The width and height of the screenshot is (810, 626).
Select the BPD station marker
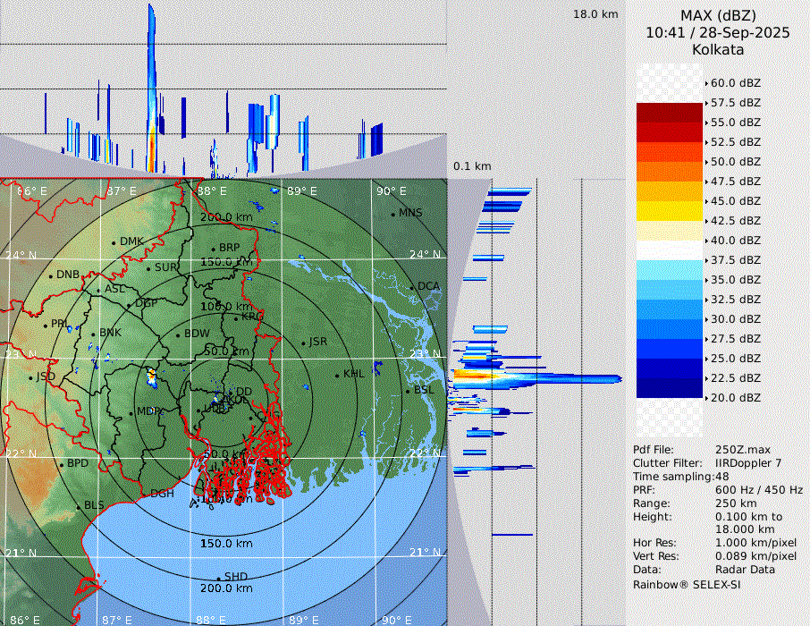[x=61, y=465]
